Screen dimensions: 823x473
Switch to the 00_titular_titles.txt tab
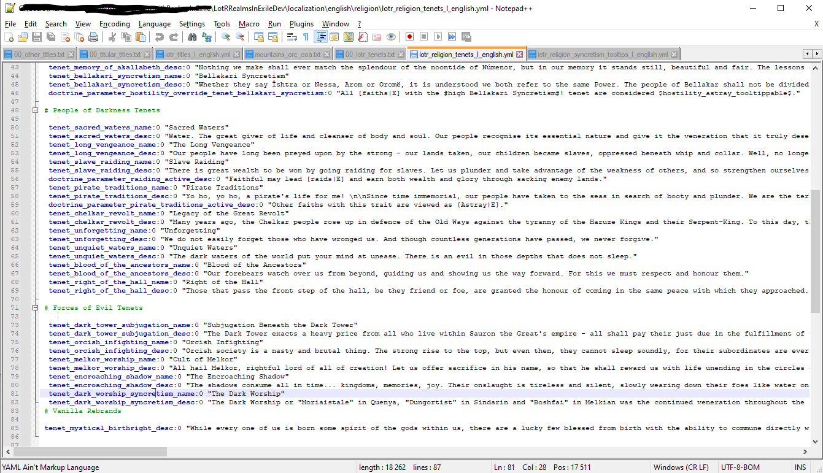tap(114, 54)
